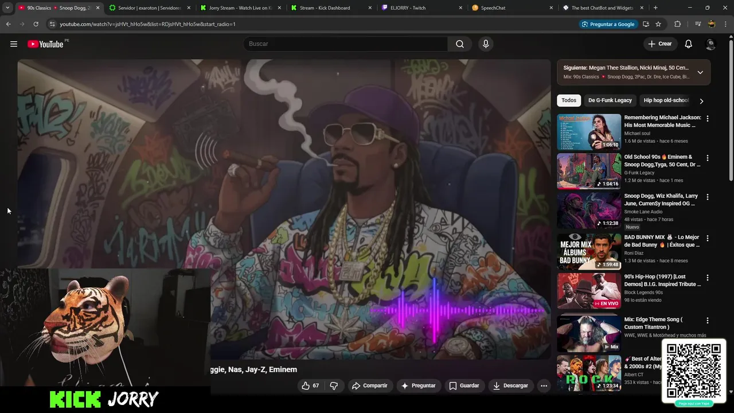Open options for 90's Hip-Hop (1997) live video

click(707, 278)
